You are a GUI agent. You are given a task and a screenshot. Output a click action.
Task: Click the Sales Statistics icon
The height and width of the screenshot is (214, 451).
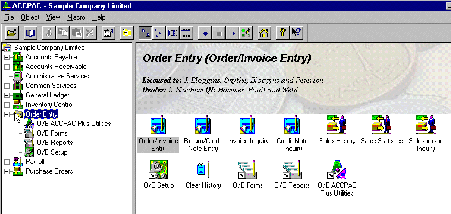(381, 125)
